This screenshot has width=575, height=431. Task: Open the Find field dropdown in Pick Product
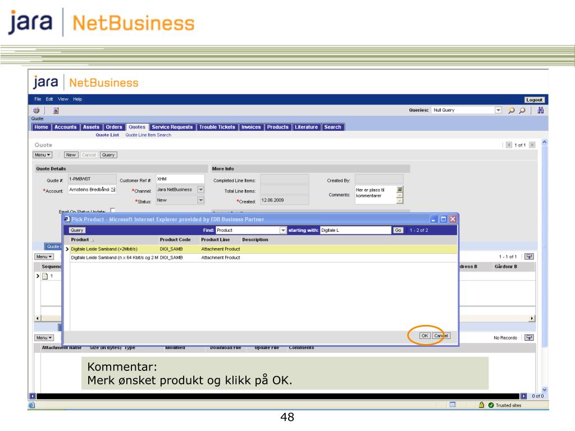283,230
